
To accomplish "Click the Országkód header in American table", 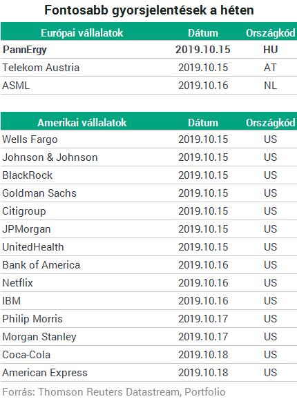I will click(x=271, y=123).
